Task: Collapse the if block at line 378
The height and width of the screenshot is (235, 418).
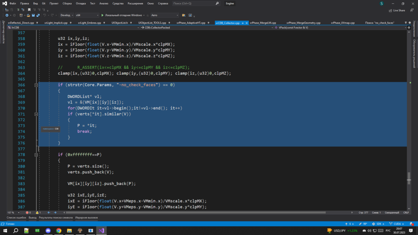Action: click(x=36, y=155)
